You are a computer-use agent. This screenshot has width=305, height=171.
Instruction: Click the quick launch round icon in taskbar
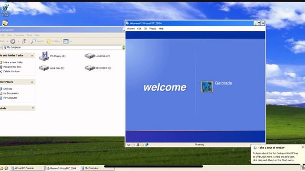pyautogui.click(x=6, y=168)
